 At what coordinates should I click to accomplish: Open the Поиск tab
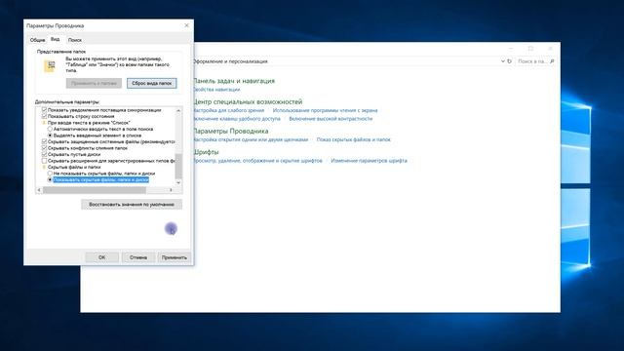(75, 40)
